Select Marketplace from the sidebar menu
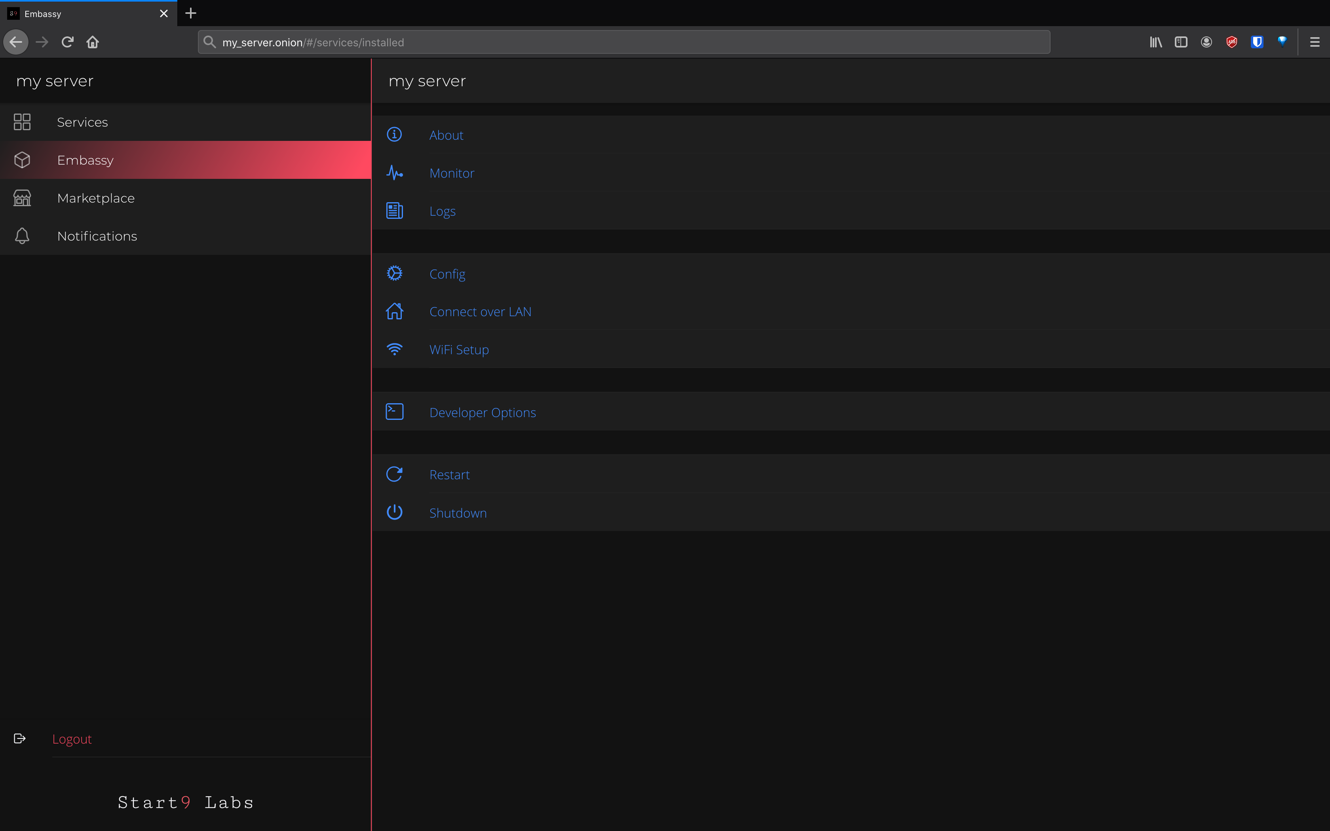This screenshot has height=831, width=1330. click(x=96, y=198)
